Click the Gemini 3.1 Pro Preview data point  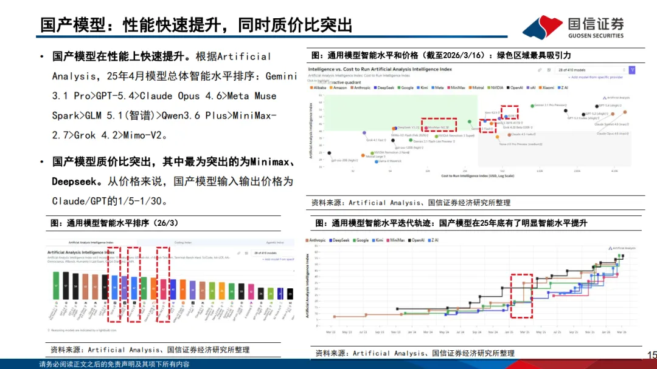tap(532, 106)
